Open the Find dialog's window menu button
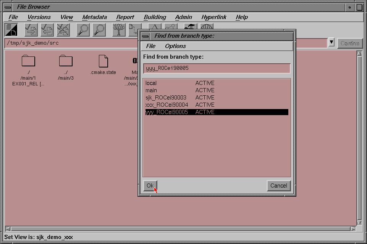Screen dimensions: 367x244 click(145, 36)
